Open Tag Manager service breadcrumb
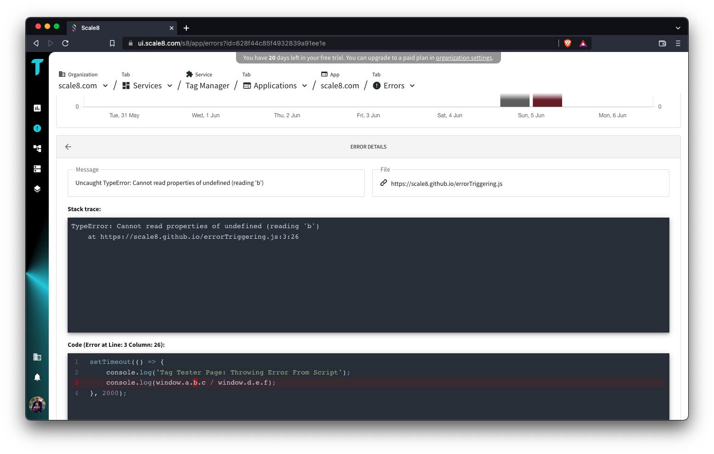The height and width of the screenshot is (454, 714). (207, 86)
